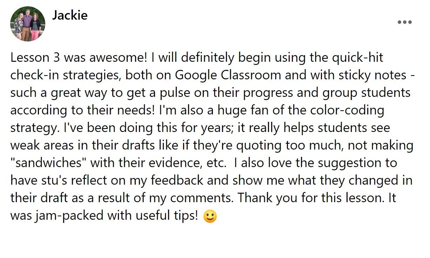Image resolution: width=430 pixels, height=258 pixels.
Task: Click Jackie's profile picture
Action: pyautogui.click(x=28, y=24)
